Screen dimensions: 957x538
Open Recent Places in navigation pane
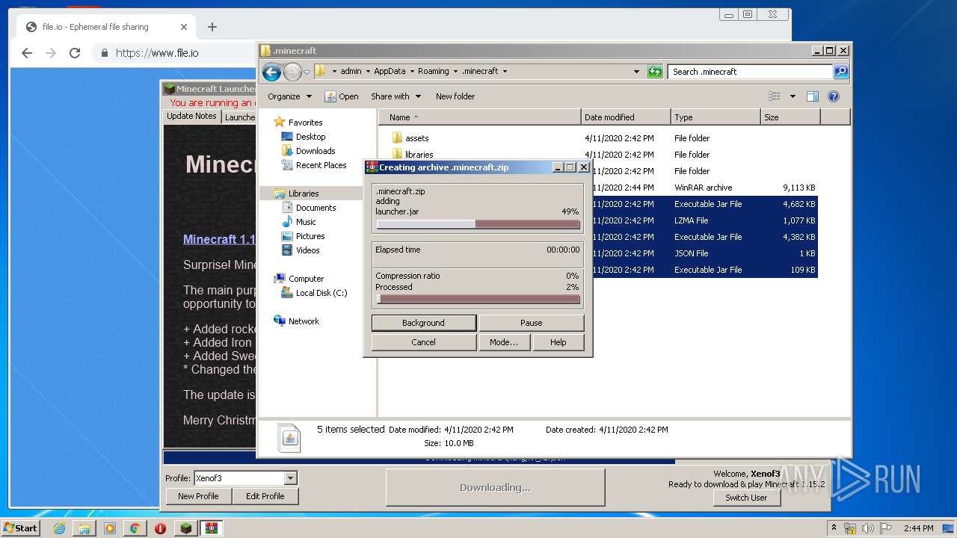(314, 165)
